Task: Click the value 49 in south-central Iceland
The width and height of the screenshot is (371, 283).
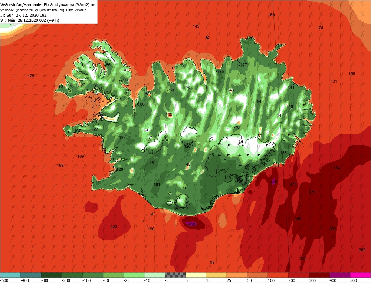Action: click(188, 164)
